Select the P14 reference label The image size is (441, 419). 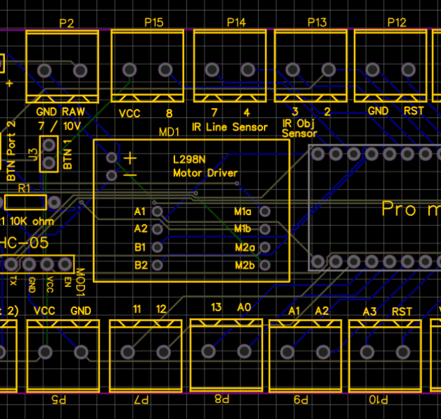(237, 22)
